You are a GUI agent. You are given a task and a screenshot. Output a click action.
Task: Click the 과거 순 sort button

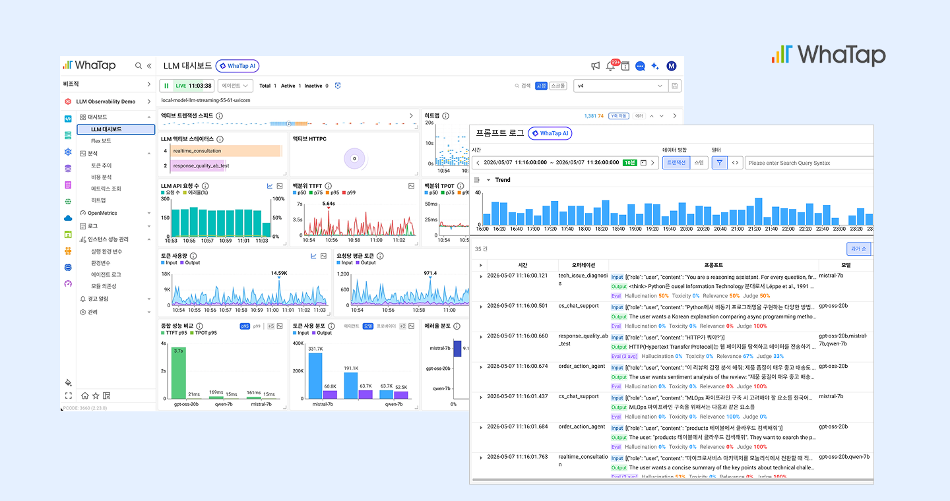pyautogui.click(x=860, y=249)
